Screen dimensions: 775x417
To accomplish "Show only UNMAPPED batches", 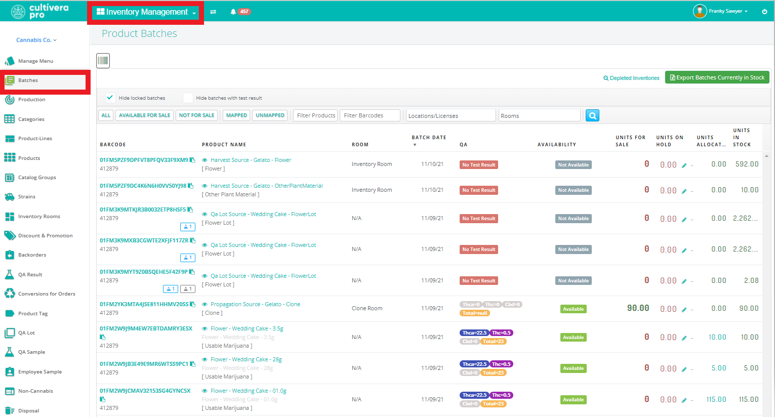I will coord(270,115).
